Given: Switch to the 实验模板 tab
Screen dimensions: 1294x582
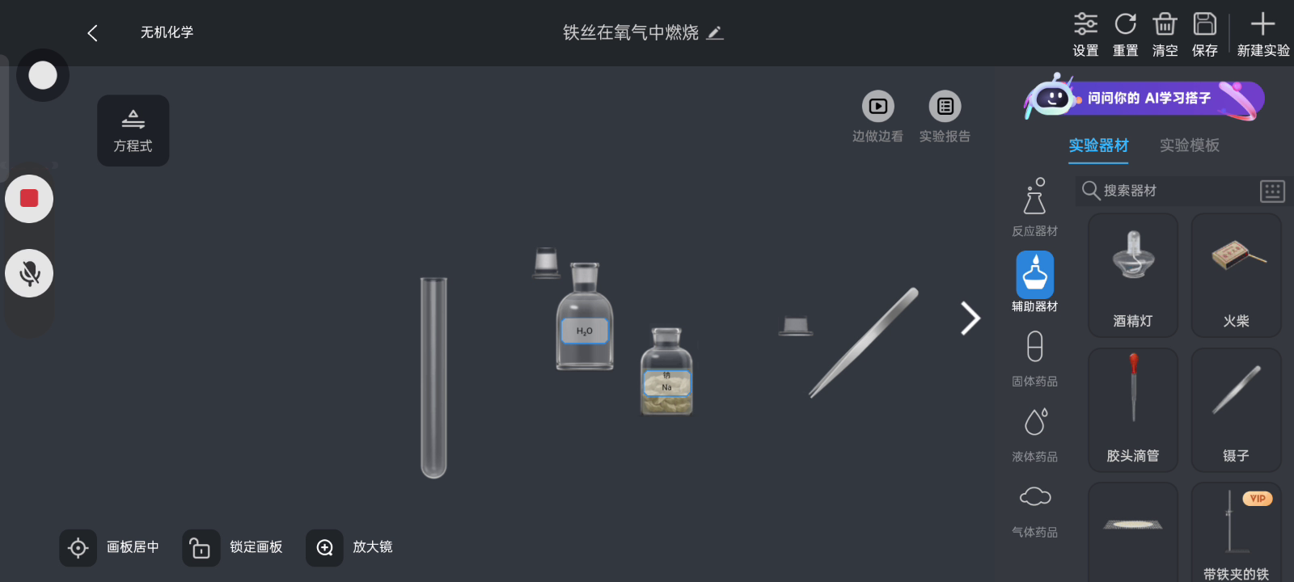Looking at the screenshot, I should pyautogui.click(x=1190, y=145).
